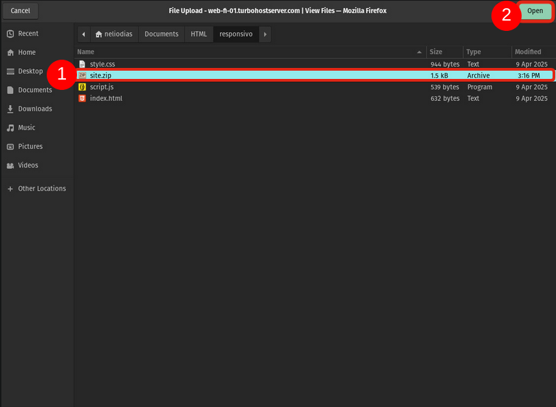
Task: Select the style.css file icon
Action: pyautogui.click(x=82, y=64)
